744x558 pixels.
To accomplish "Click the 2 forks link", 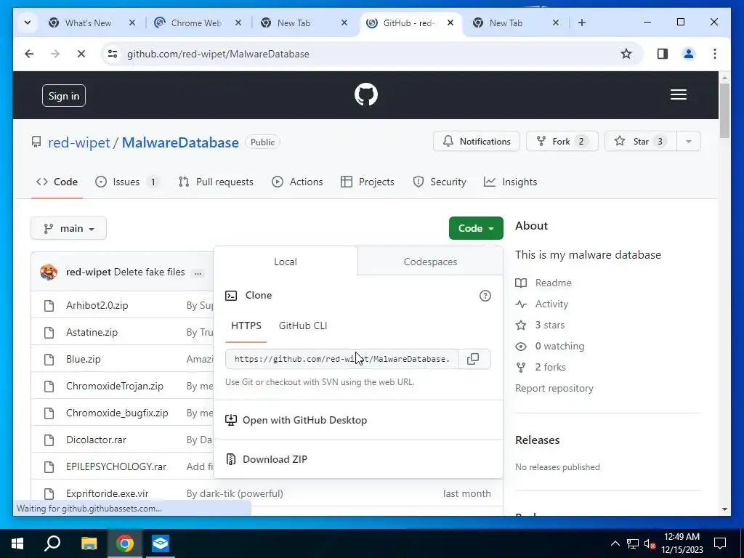I will click(541, 367).
